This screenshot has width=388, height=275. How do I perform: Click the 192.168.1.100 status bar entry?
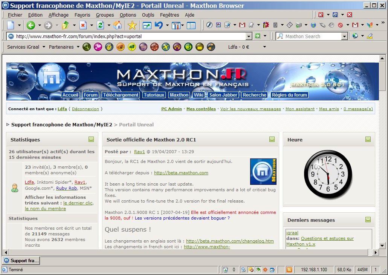pos(314,270)
